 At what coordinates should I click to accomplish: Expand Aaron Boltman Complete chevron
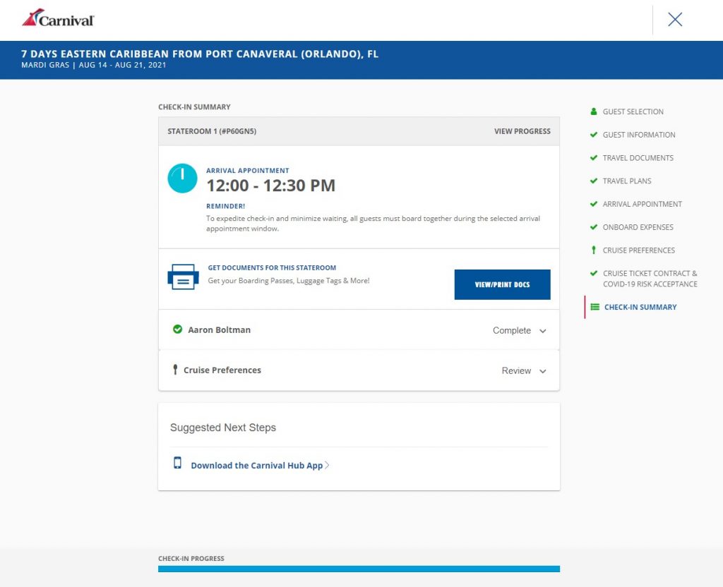(542, 331)
